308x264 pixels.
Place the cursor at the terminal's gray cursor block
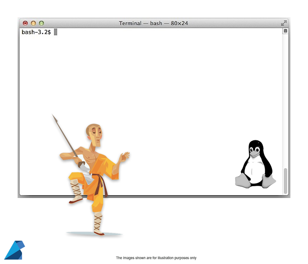click(x=55, y=32)
